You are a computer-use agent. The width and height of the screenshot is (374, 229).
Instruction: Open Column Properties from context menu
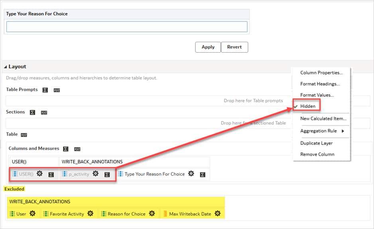pyautogui.click(x=321, y=72)
